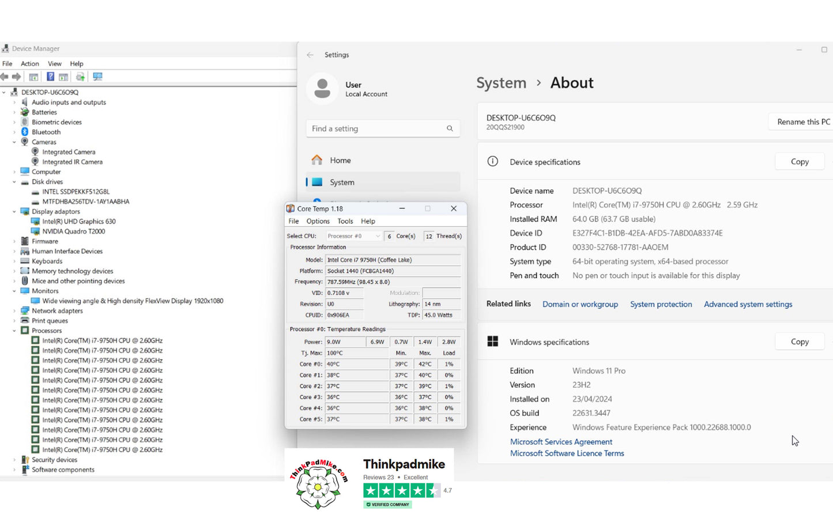Open Advanced system settings link
This screenshot has height=523, width=833.
pyautogui.click(x=748, y=304)
